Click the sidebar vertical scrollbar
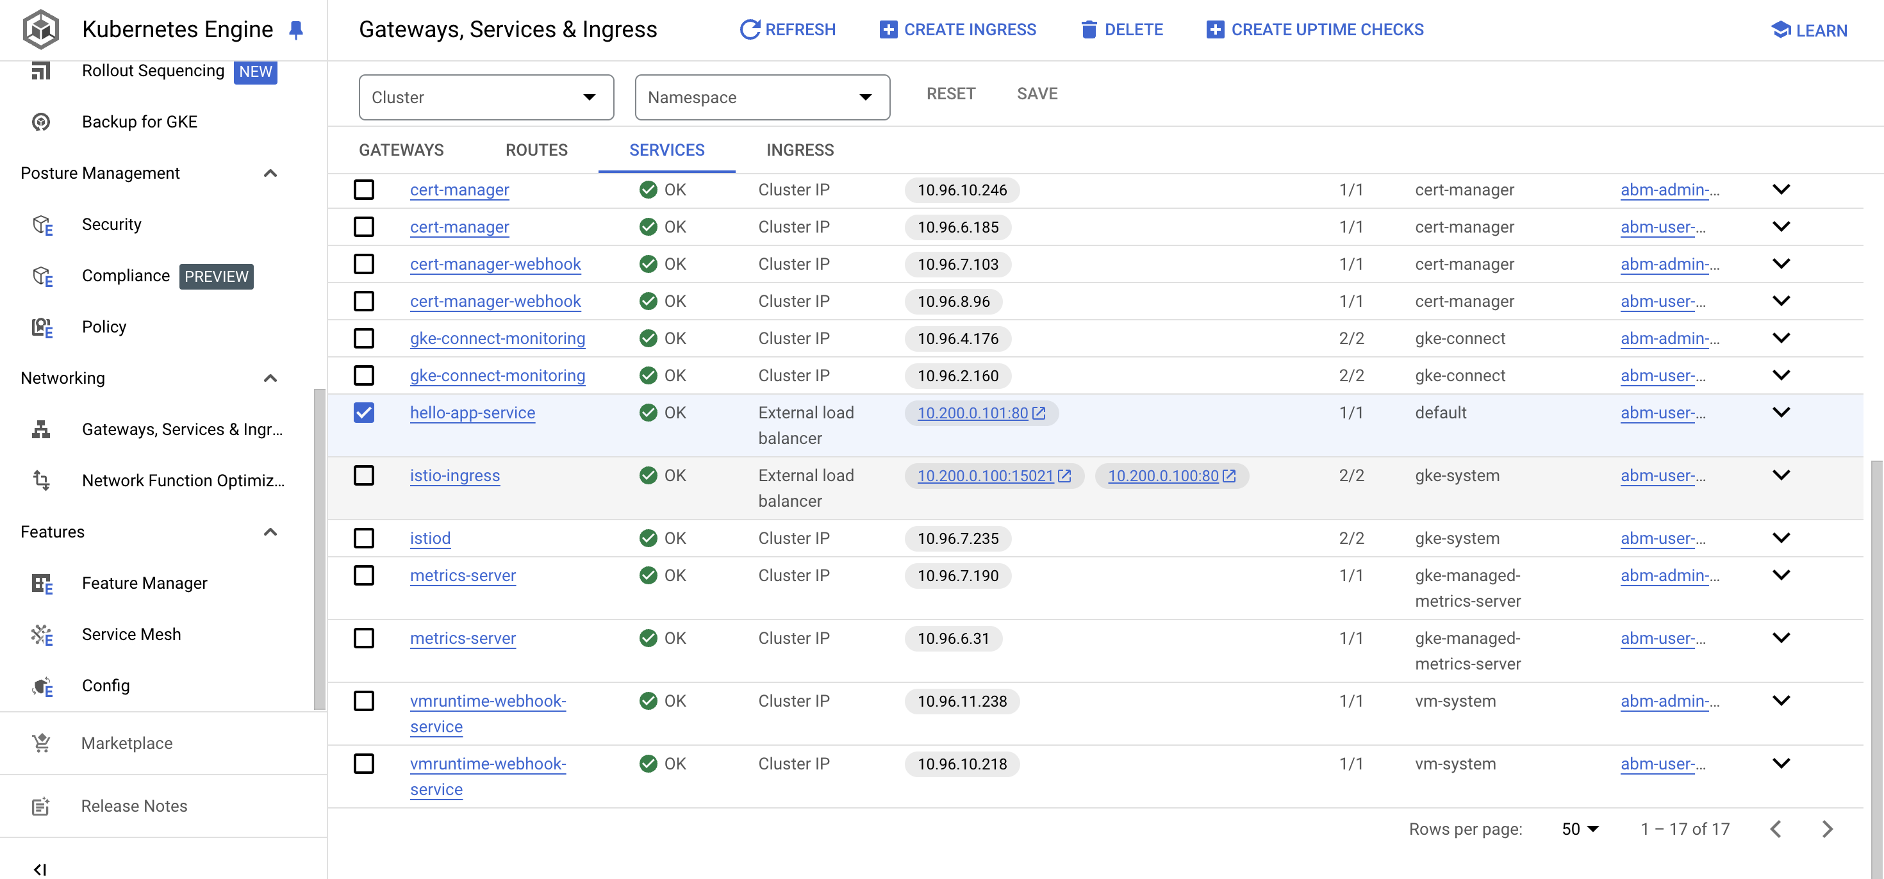 [319, 548]
